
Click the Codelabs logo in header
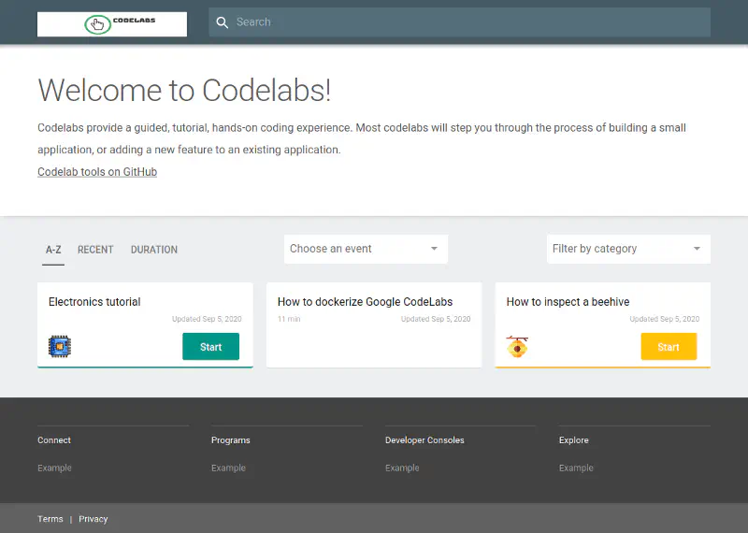click(x=111, y=24)
